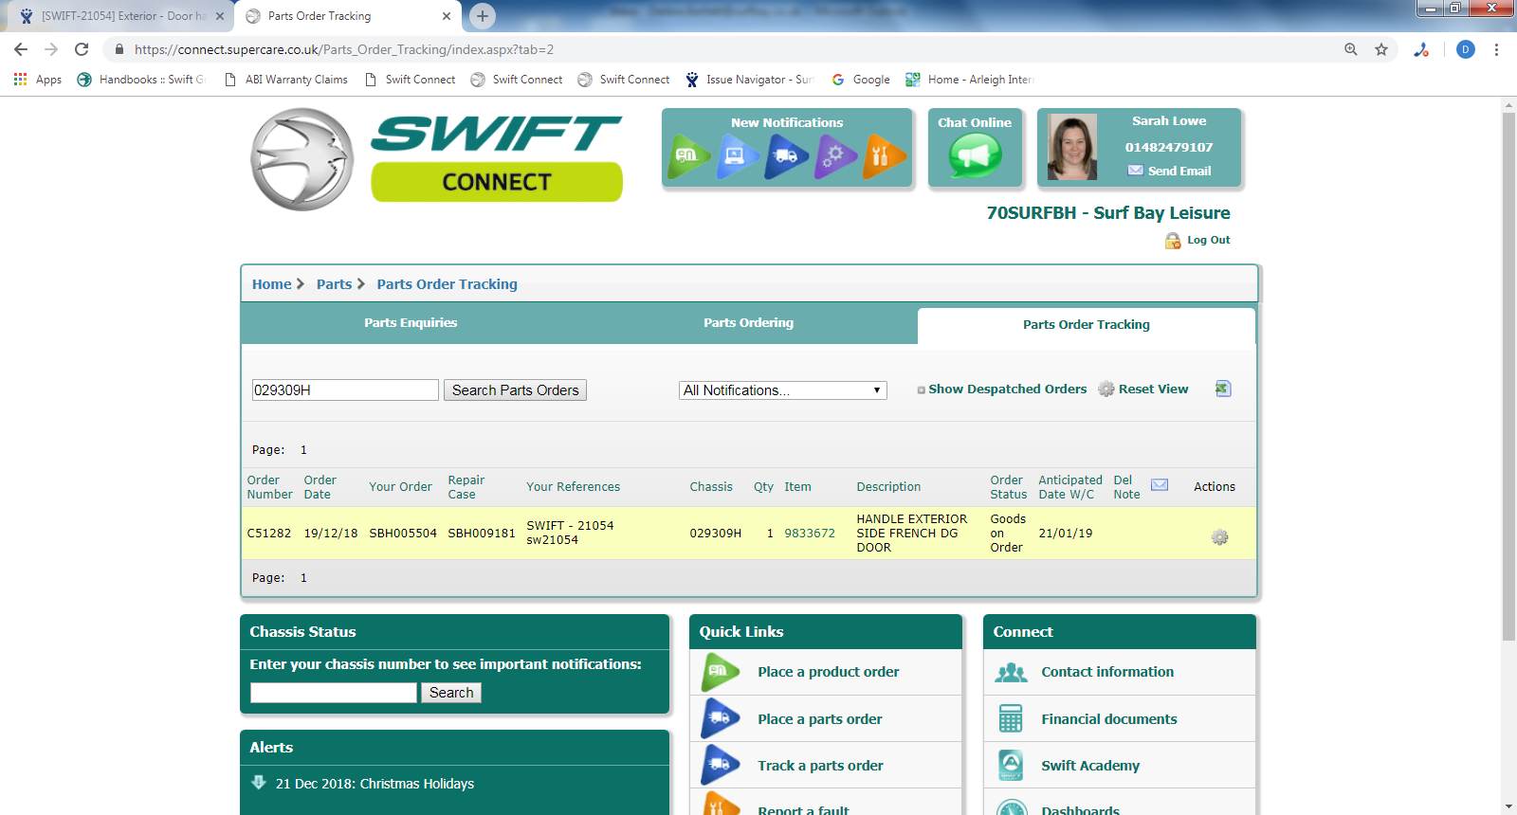The image size is (1517, 815).
Task: Bookmark this page with the star icon
Action: point(1381,49)
